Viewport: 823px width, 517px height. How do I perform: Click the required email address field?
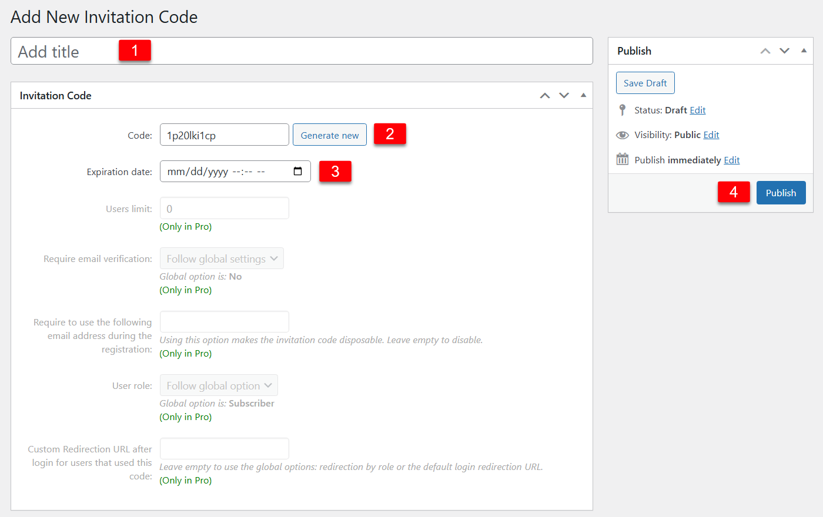point(225,322)
